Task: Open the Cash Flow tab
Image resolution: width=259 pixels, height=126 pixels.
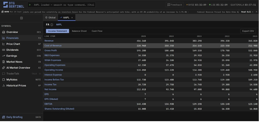Action: tap(97, 31)
